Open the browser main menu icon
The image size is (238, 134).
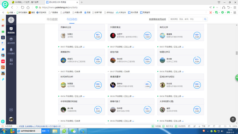pyautogui.click(x=235, y=7)
